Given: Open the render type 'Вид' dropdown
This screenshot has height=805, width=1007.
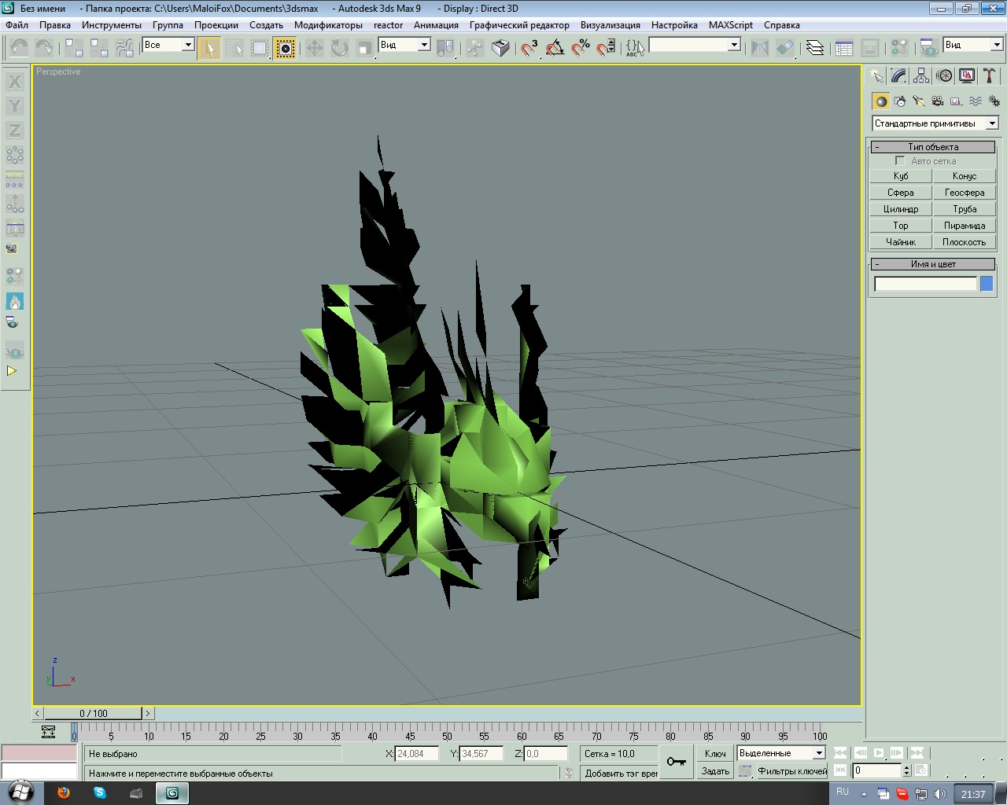Looking at the screenshot, I should [x=973, y=45].
